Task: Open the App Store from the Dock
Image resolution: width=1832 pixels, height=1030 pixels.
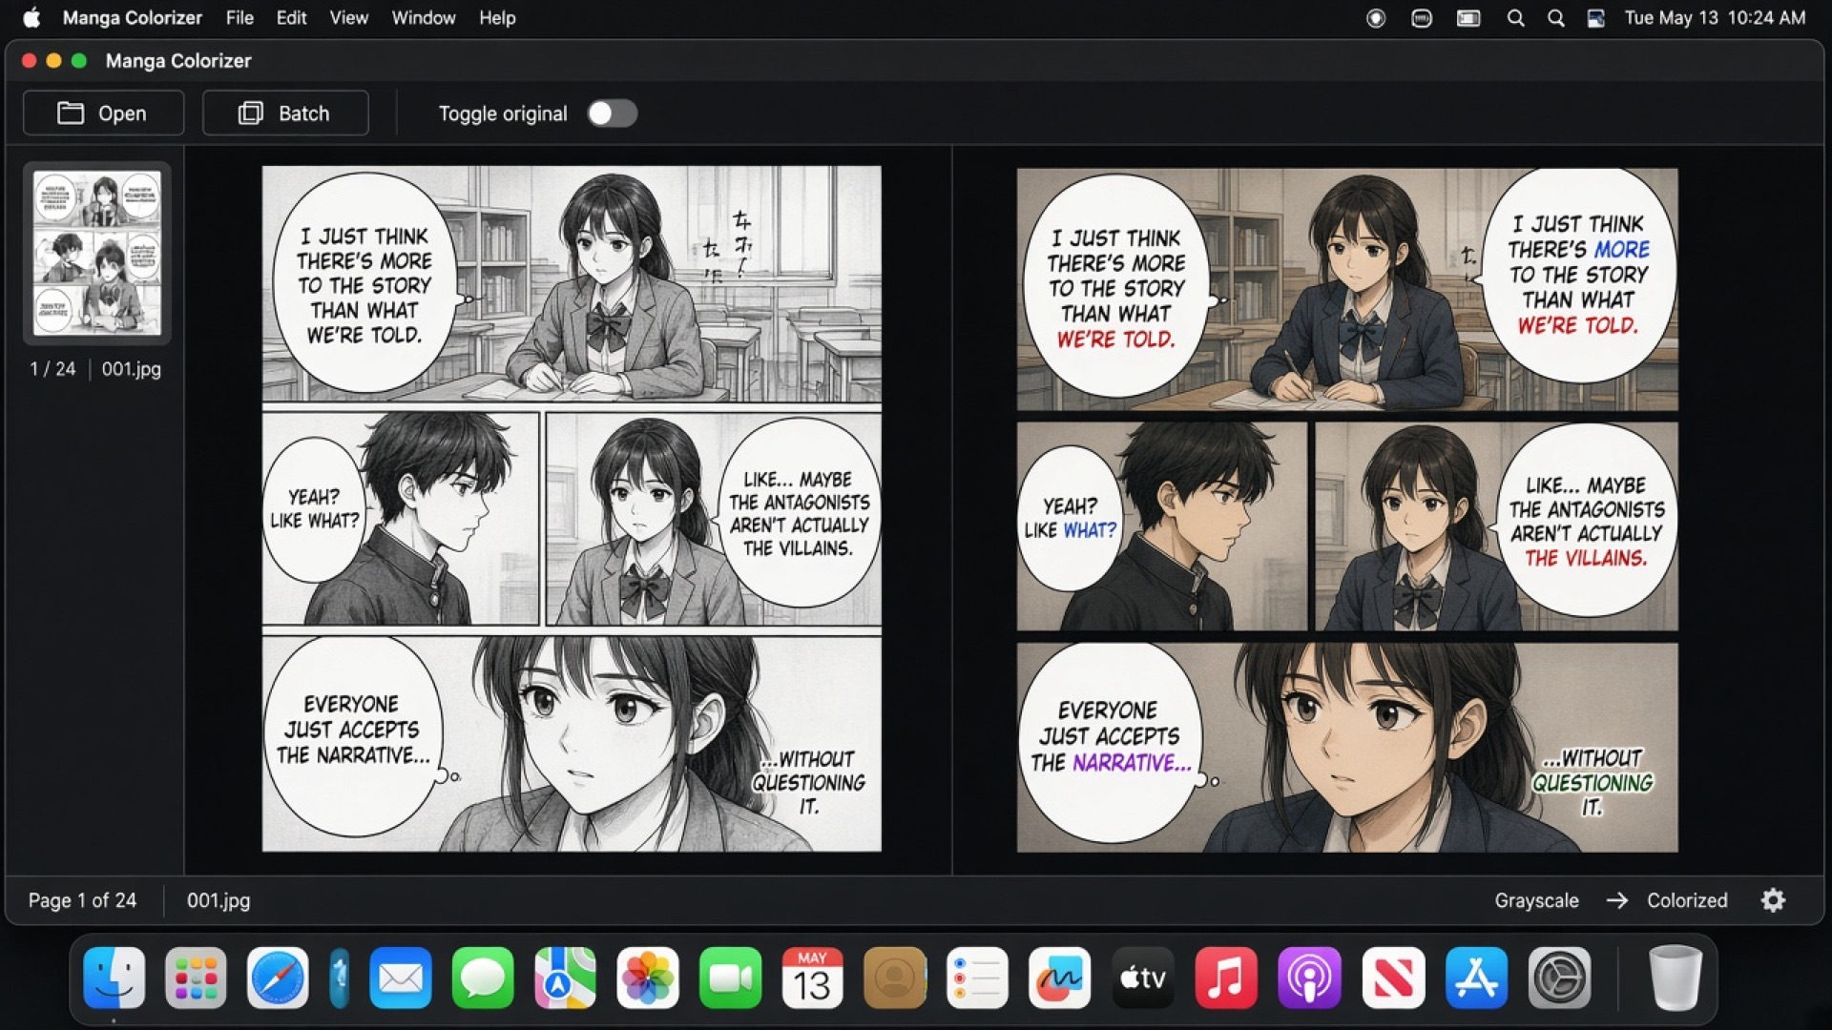Action: click(x=1476, y=978)
